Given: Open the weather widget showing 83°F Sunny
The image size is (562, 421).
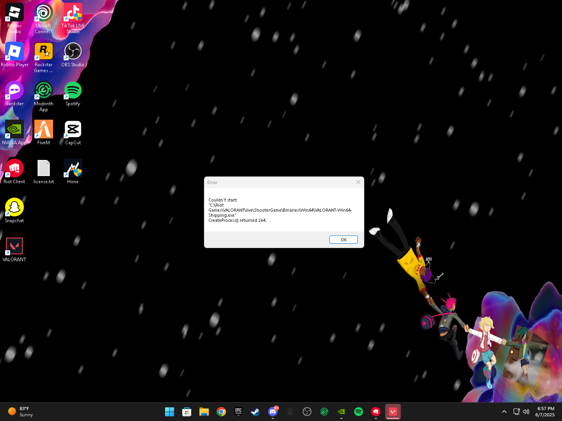Looking at the screenshot, I should [x=20, y=412].
